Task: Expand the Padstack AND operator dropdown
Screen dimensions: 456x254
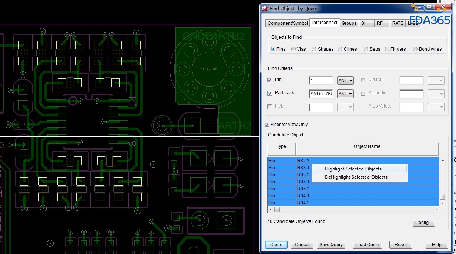Action: click(345, 94)
